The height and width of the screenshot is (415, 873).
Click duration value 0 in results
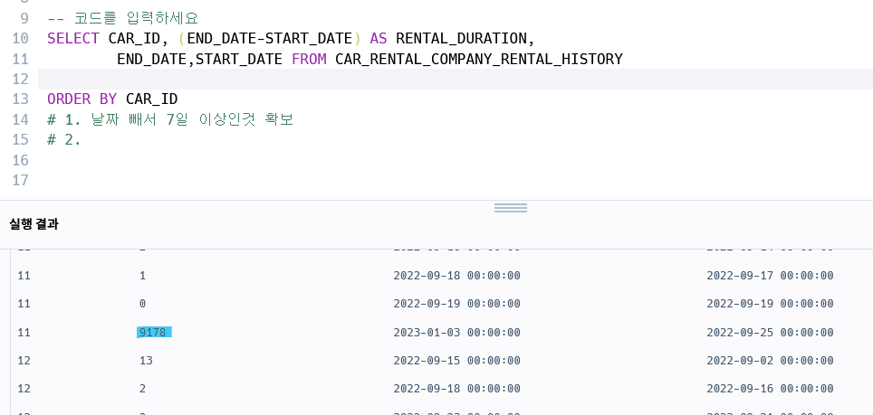click(x=142, y=303)
